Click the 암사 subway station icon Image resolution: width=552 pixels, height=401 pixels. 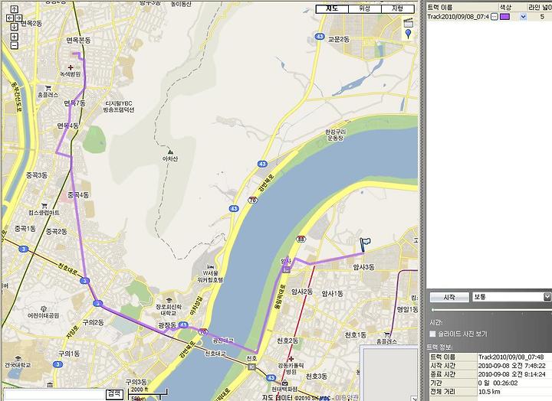pyautogui.click(x=287, y=269)
